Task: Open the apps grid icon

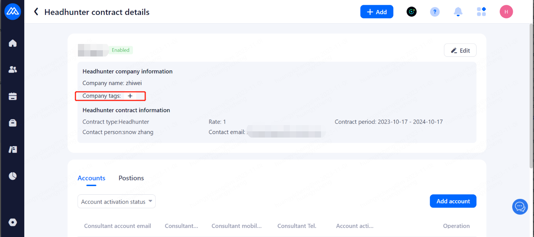Action: click(481, 12)
